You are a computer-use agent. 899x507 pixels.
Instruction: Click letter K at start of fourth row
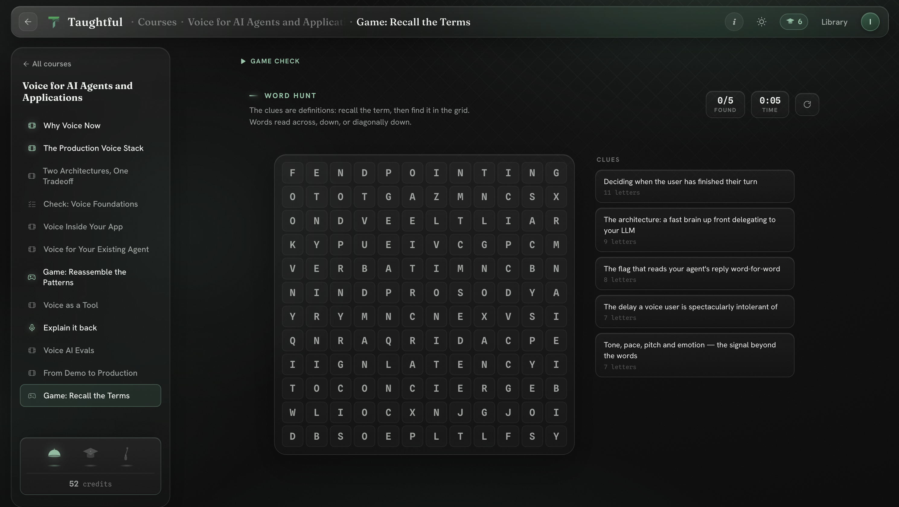(x=293, y=245)
